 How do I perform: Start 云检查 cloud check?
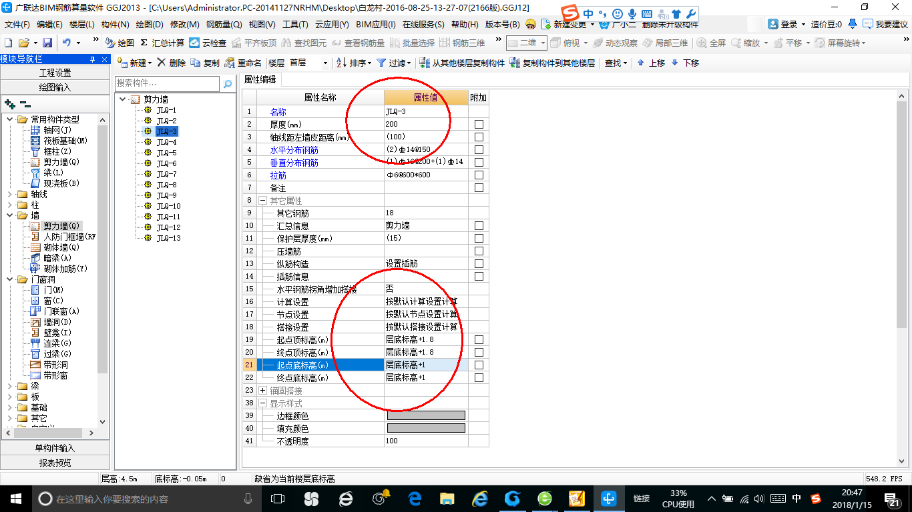(208, 43)
